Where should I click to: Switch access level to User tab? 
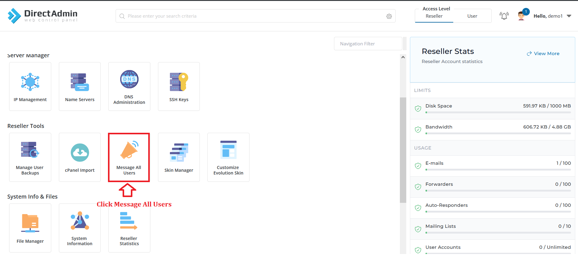(472, 16)
